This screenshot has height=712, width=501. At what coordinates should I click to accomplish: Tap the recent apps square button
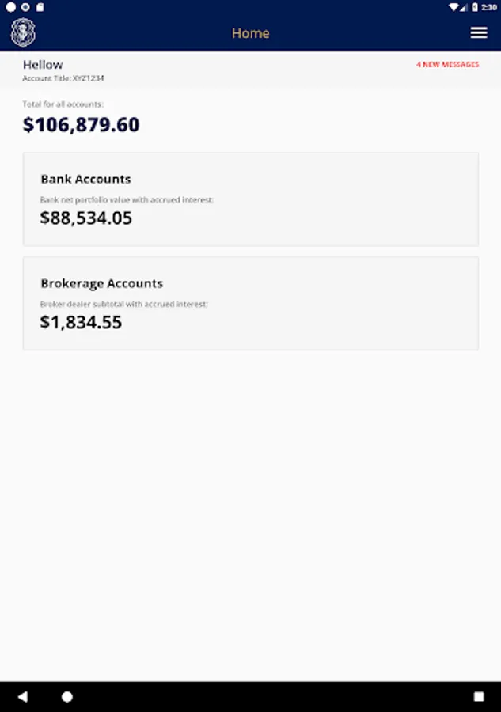478,697
